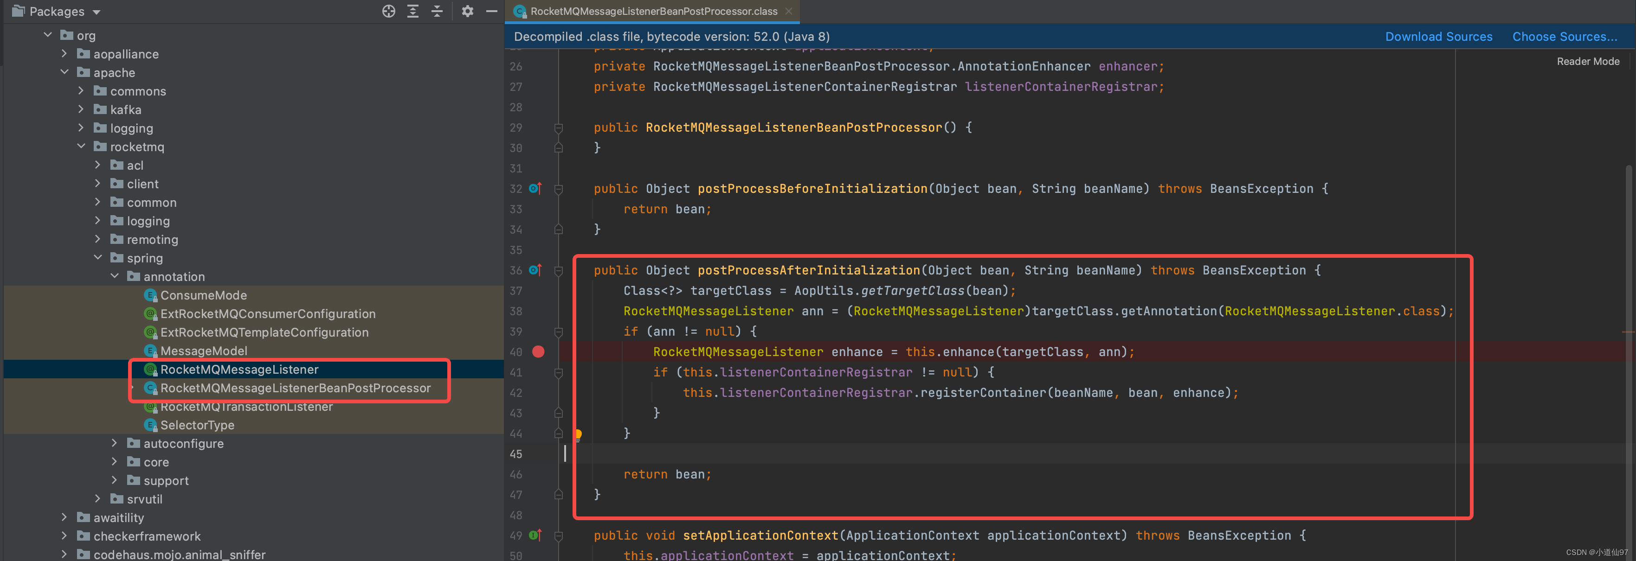Select the codehaus.mojo.animal_sniffer package
This screenshot has width=1636, height=561.
coord(180,554)
